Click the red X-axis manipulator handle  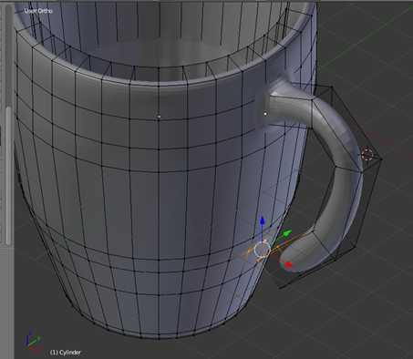tap(288, 265)
